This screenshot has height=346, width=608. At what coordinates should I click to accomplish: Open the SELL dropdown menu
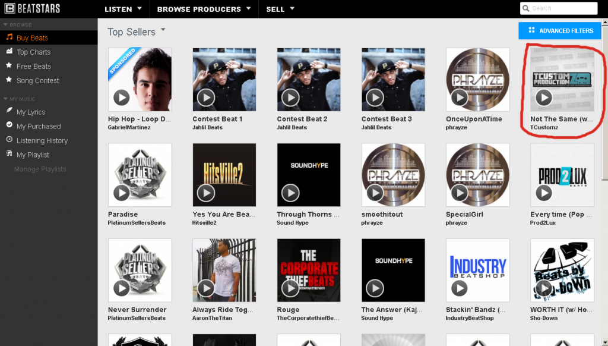(x=280, y=9)
